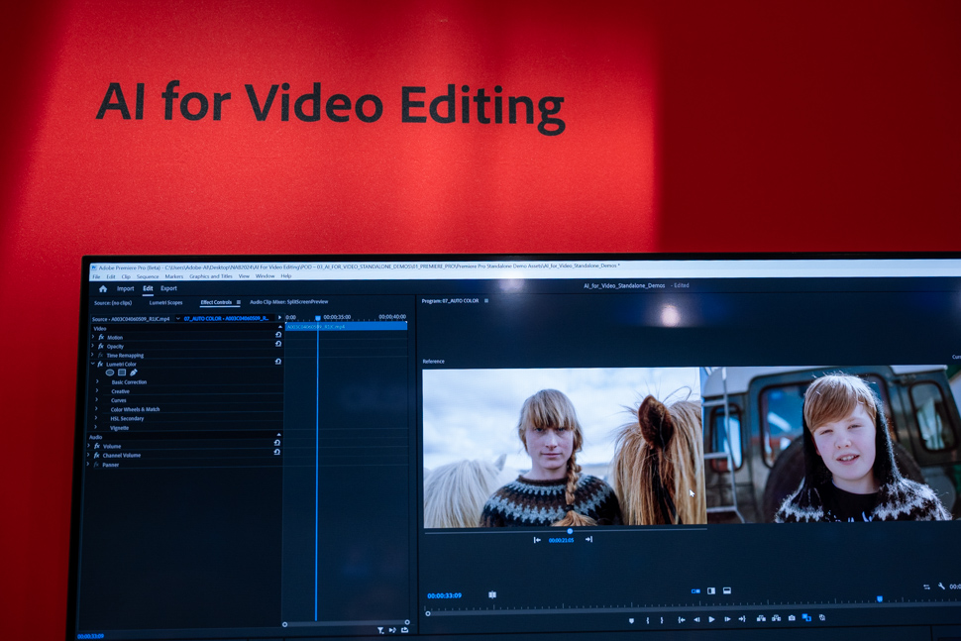Screen dimensions: 961x641
Task: Expand the Curves section
Action: click(x=97, y=400)
